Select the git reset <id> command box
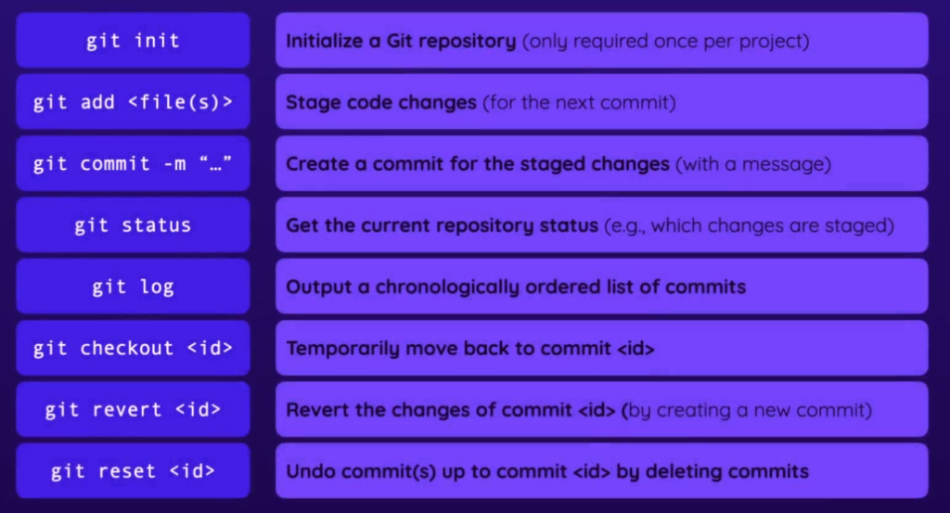 pyautogui.click(x=133, y=470)
